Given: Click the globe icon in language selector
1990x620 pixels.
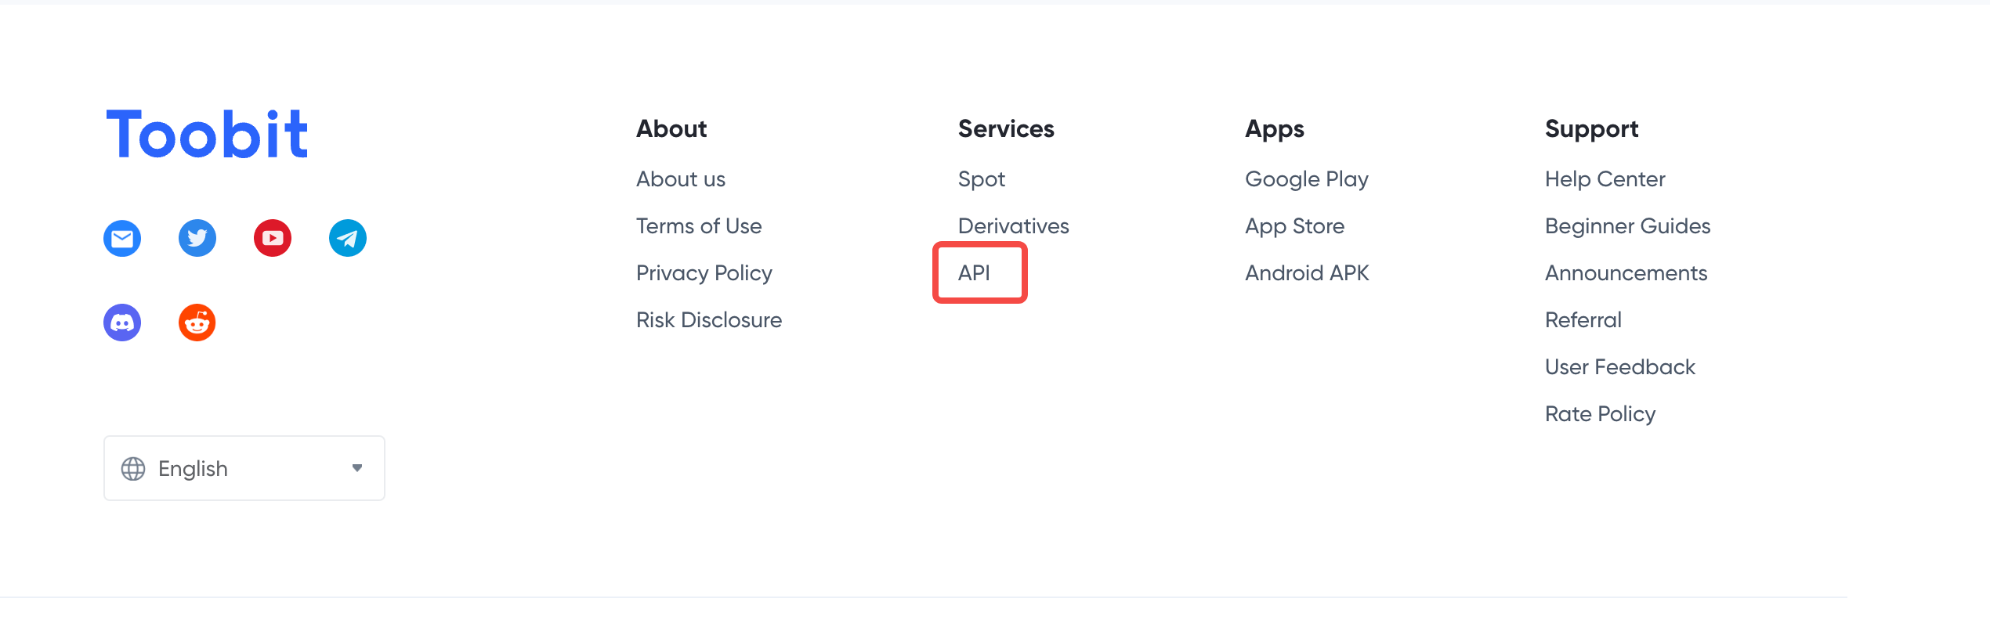Looking at the screenshot, I should (x=133, y=469).
